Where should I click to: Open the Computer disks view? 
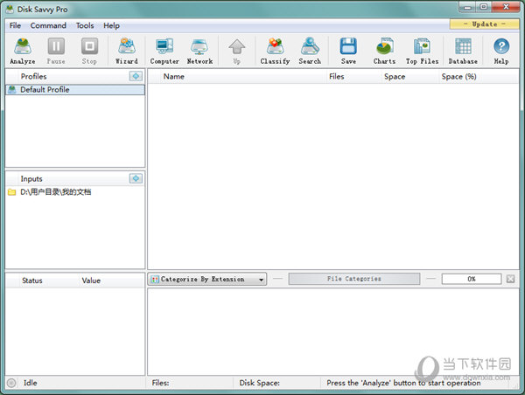point(164,51)
